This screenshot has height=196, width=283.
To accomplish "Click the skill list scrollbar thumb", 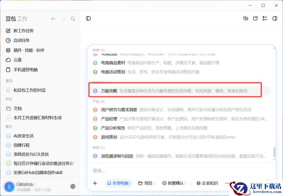I will pyautogui.click(x=275, y=152).
